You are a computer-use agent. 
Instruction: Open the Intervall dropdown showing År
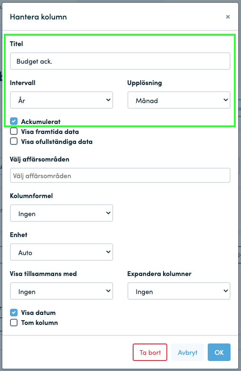(x=61, y=100)
